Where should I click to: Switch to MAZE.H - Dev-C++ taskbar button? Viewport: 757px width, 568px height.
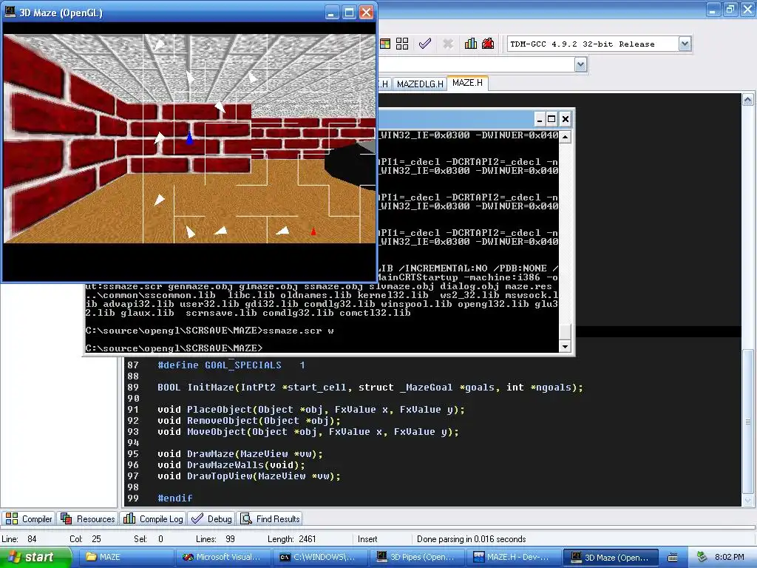coord(513,557)
